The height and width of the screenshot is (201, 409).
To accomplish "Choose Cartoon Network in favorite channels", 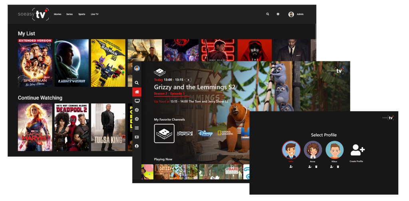I will pyautogui.click(x=185, y=133).
